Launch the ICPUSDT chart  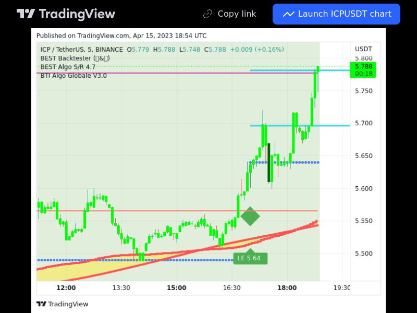336,14
